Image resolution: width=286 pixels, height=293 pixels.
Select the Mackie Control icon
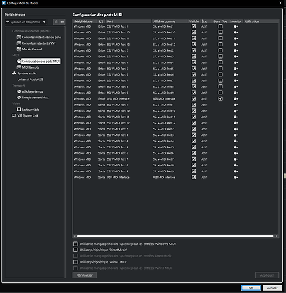click(x=19, y=49)
